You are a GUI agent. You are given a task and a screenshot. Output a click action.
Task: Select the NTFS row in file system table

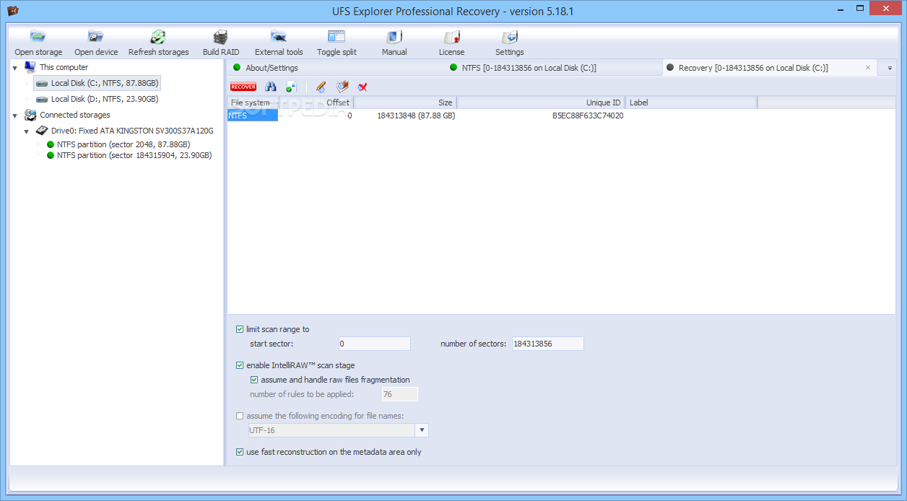click(x=253, y=116)
